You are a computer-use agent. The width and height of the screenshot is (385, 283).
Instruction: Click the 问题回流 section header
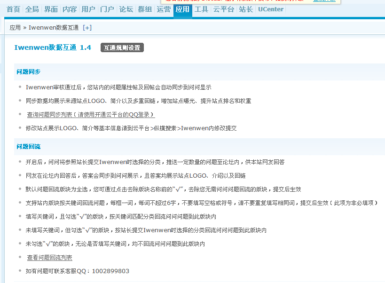[x=29, y=147]
